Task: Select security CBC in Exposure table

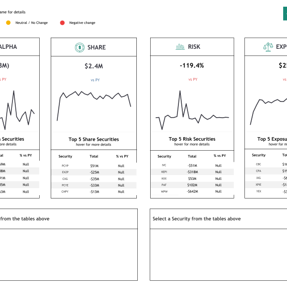Action: (259, 164)
